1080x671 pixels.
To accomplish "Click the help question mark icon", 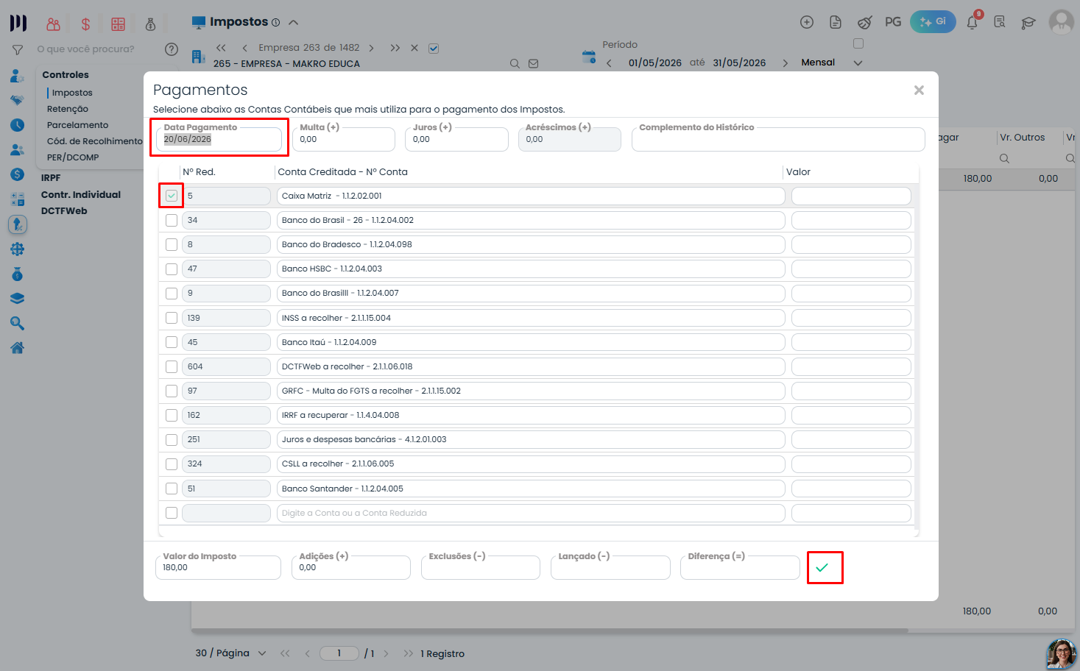I will pos(172,49).
